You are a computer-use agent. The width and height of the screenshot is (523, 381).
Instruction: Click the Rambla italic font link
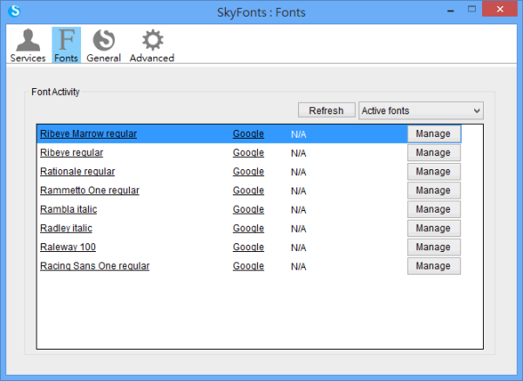(68, 210)
